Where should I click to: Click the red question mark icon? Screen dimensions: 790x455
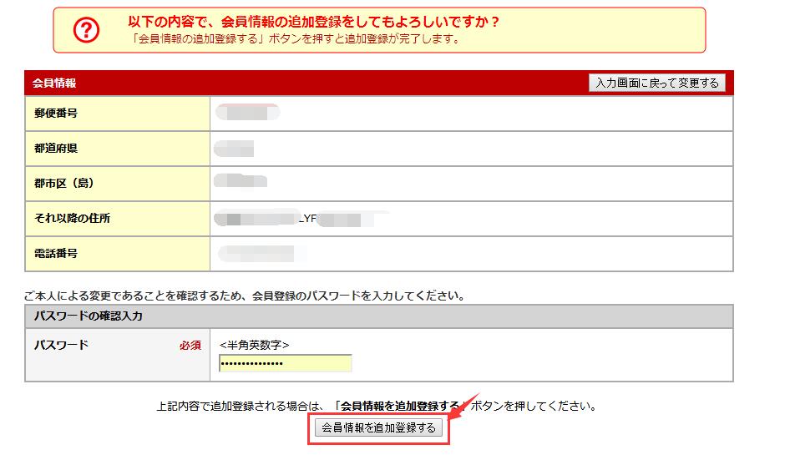(x=86, y=30)
